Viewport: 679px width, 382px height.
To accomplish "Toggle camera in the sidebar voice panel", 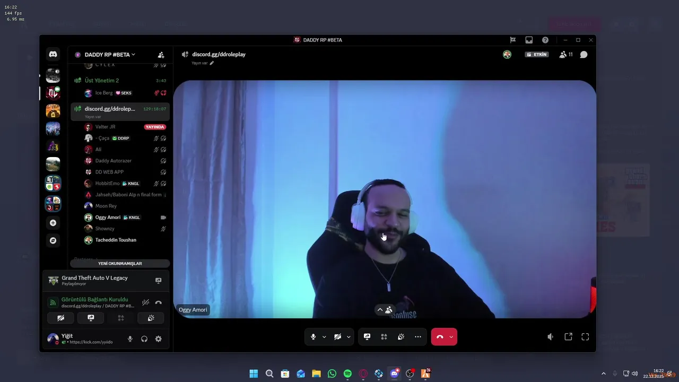I will pyautogui.click(x=60, y=318).
